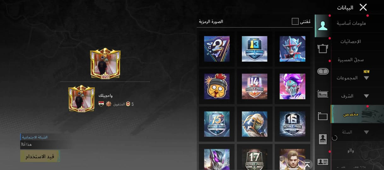Image resolution: width=384 pixels, height=170 pixels.
Task: Choose the Royale Pass 13 avatar
Action: [254, 49]
